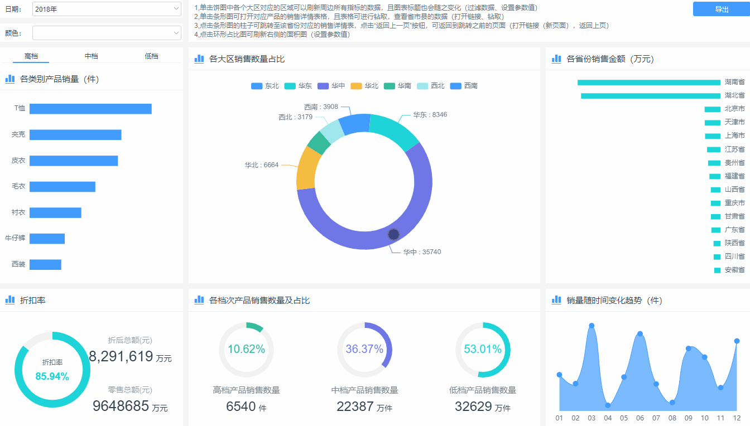
Task: Click chart icon beside 折扣率 title
Action: [x=9, y=300]
